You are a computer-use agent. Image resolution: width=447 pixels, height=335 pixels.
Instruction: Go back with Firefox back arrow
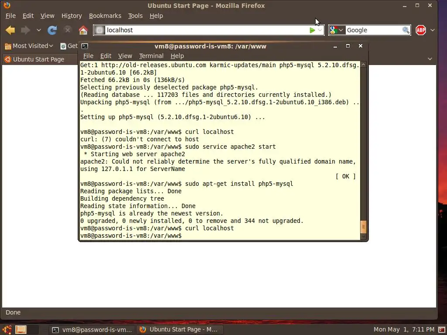click(x=10, y=30)
